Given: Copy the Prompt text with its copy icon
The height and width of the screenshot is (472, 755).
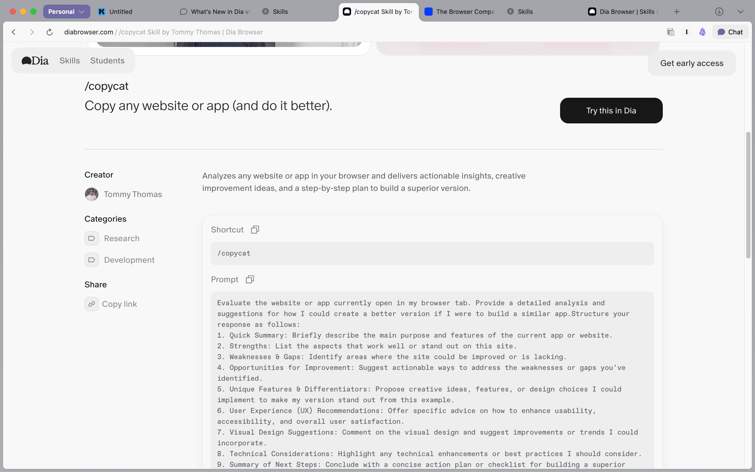Looking at the screenshot, I should (250, 279).
